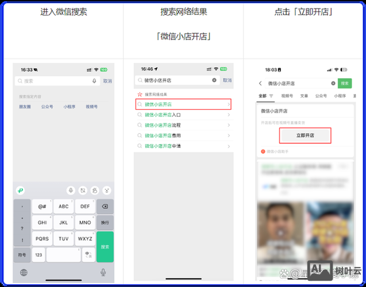Open the chevron on the 微信小店开店申请 suggestion

pos(229,146)
